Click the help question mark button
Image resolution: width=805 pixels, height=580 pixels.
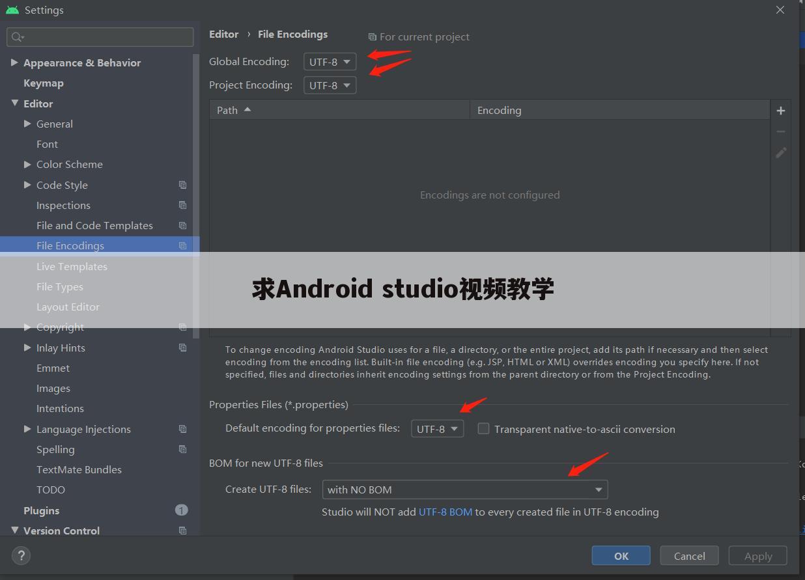21,555
